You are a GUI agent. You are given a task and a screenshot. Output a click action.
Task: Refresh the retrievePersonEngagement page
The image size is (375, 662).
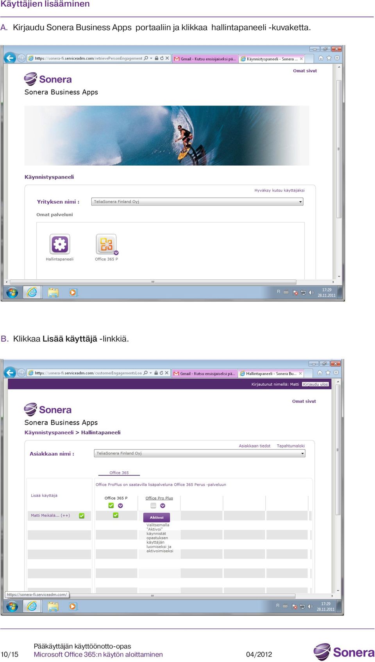[162, 58]
